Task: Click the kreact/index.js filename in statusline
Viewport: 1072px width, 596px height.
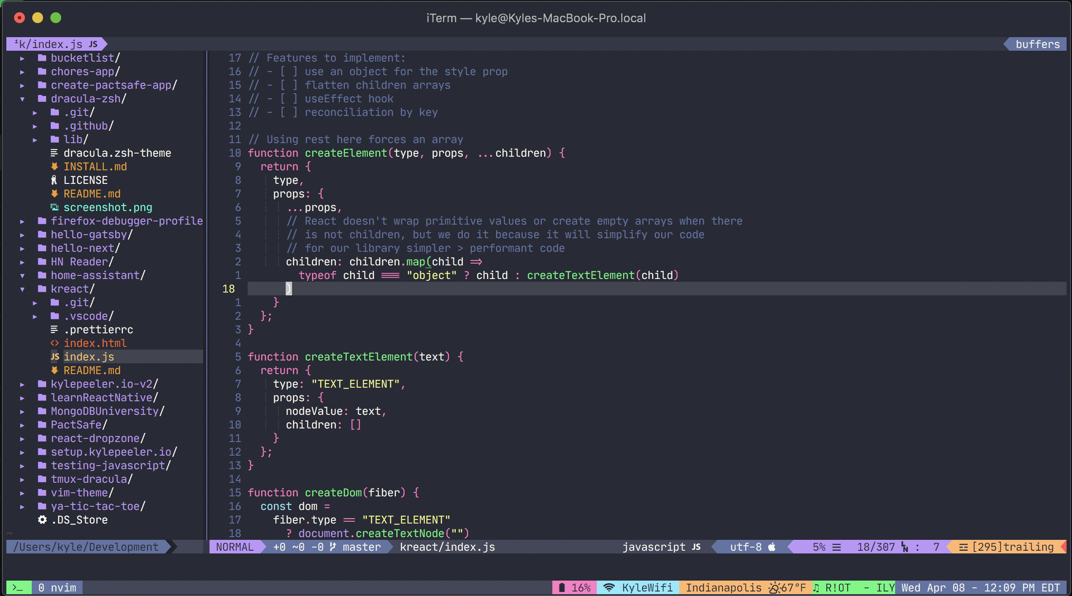Action: (x=447, y=547)
